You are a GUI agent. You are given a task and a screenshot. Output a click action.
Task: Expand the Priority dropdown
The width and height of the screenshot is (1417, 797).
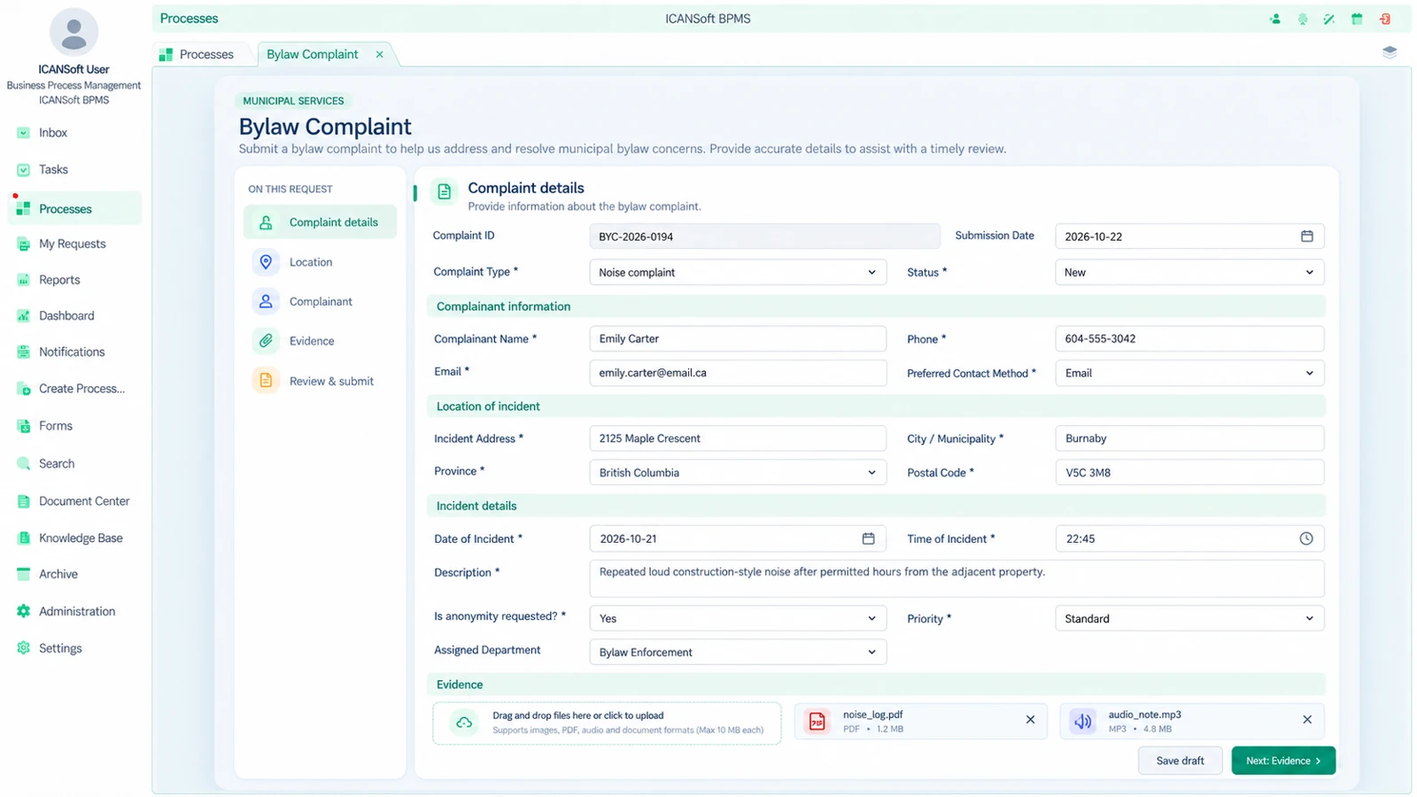1189,618
